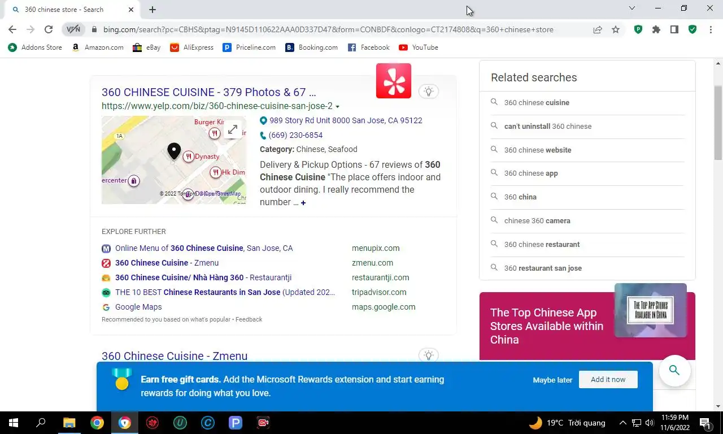Search related 360 china
The height and width of the screenshot is (434, 723).
[x=520, y=197]
